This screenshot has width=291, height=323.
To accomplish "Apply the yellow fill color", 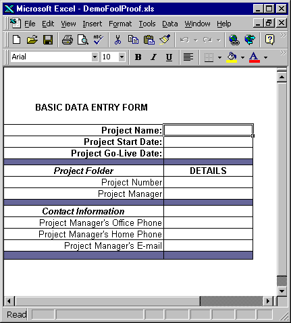I will (x=232, y=57).
